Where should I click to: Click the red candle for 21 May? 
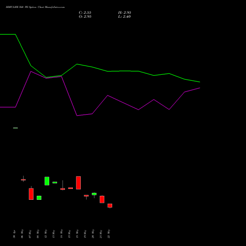tap(102, 199)
